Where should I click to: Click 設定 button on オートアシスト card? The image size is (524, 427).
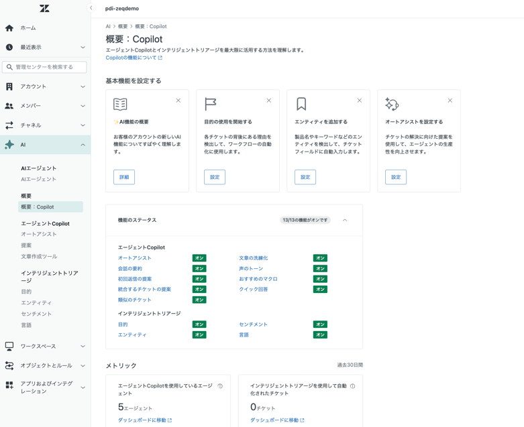pyautogui.click(x=396, y=177)
